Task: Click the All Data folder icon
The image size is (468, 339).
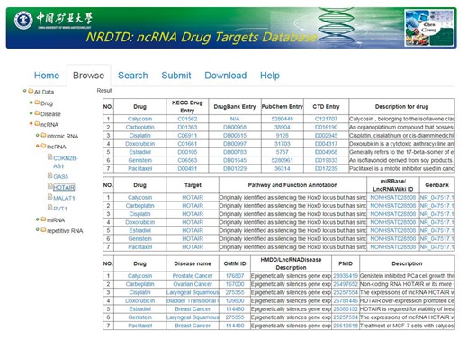Action: [31, 91]
